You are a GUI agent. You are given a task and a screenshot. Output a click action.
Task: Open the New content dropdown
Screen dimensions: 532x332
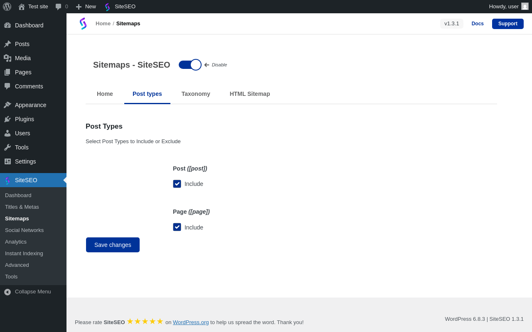86,7
